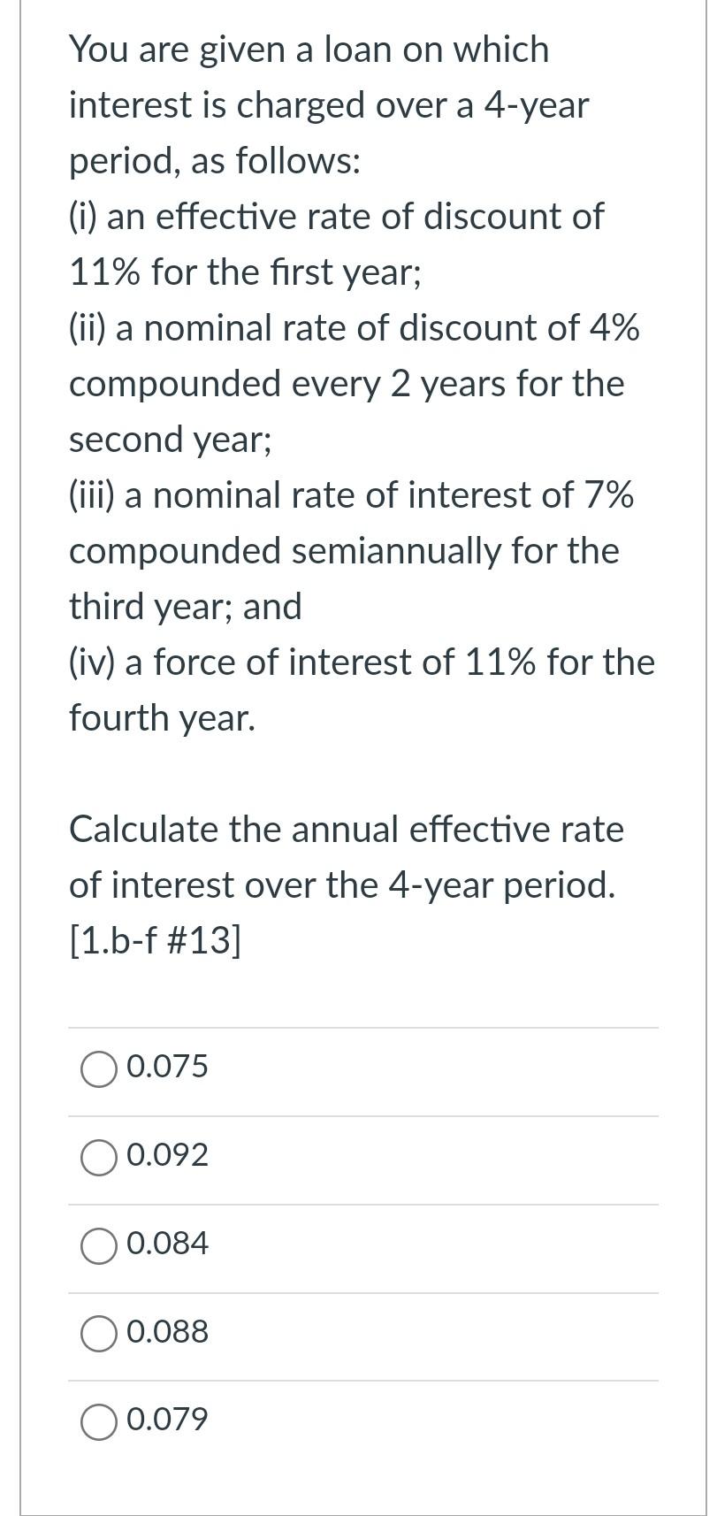Click the loan question title text
This screenshot has width=717, height=1516.
pos(308,50)
